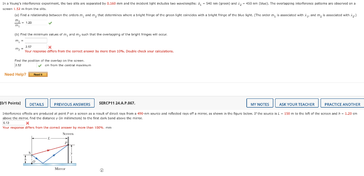Click the m2/m1 ratio answer field
The width and height of the screenshot is (364, 176).
(x=36, y=23)
